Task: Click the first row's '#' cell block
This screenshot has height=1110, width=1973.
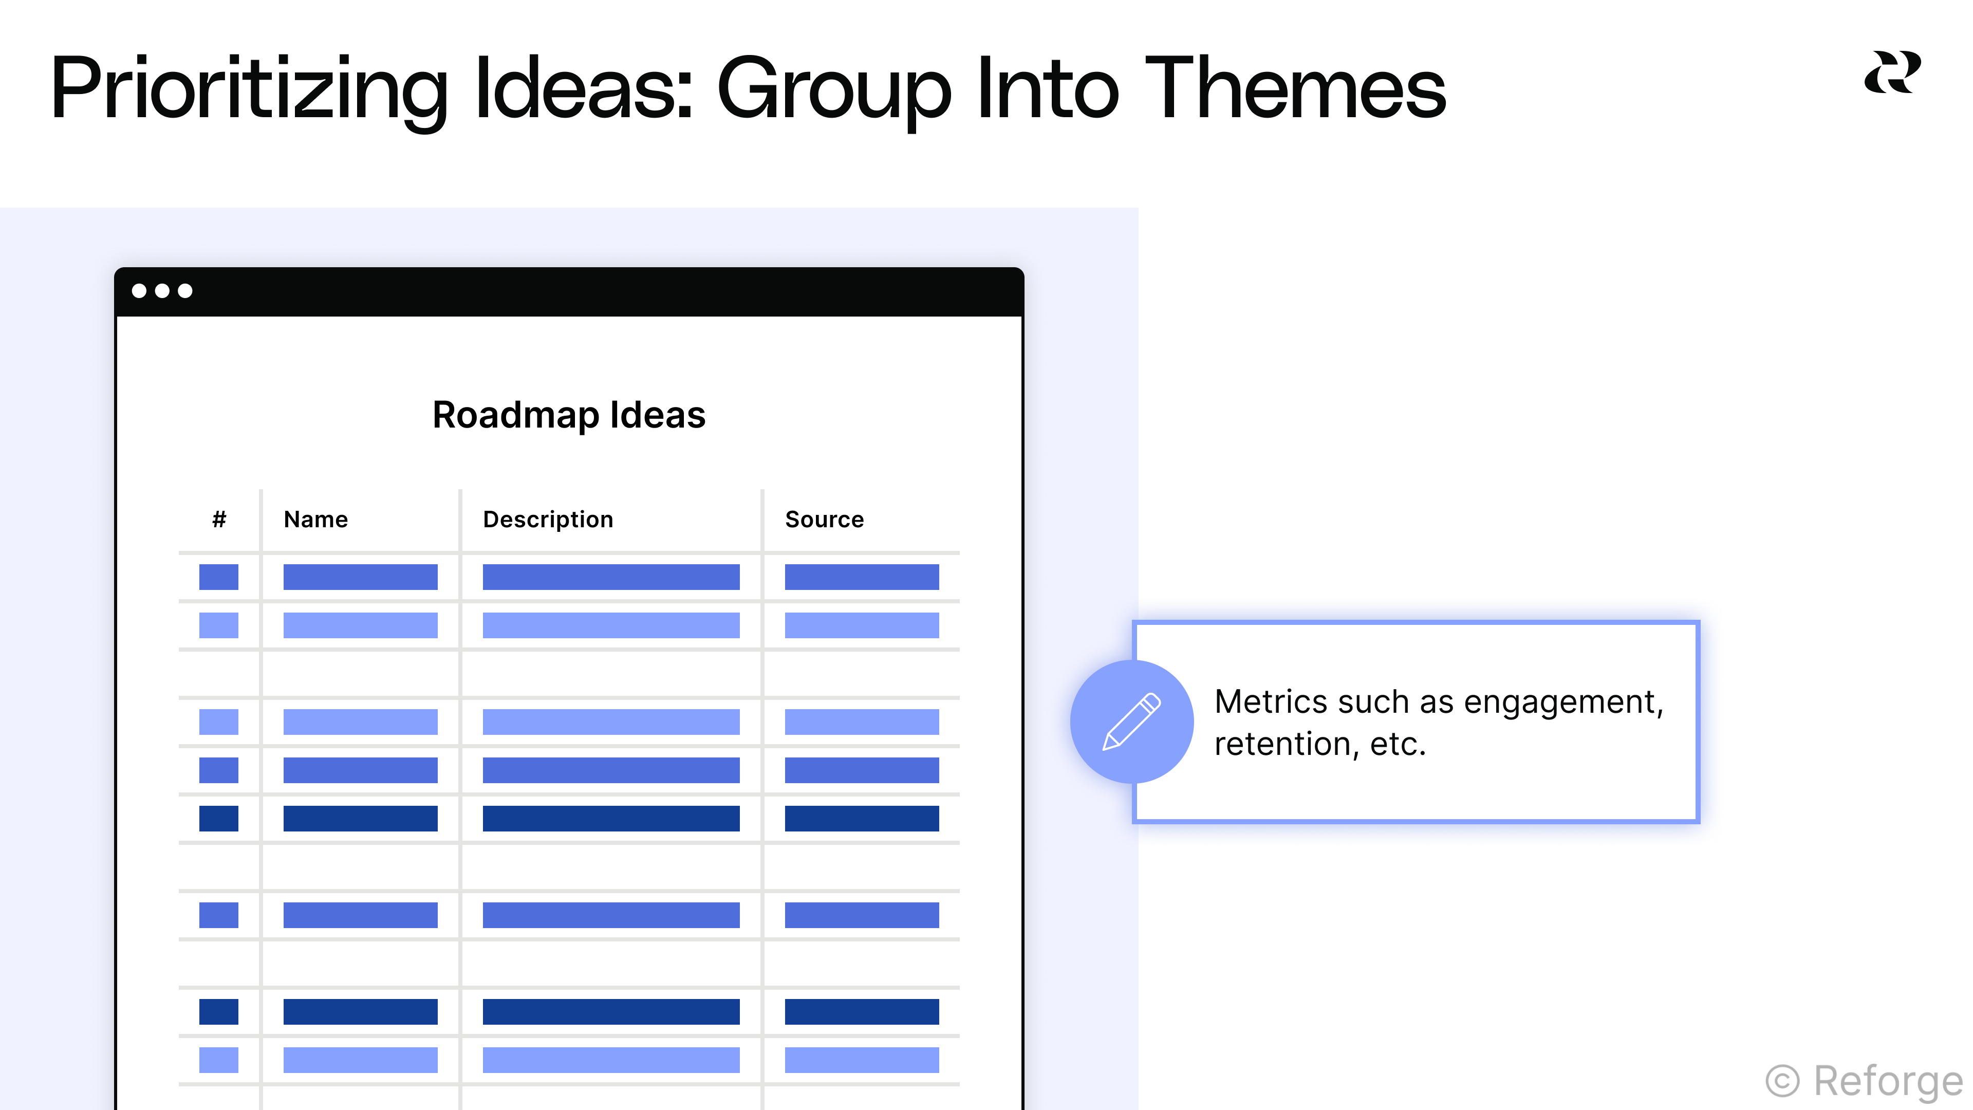Action: (x=218, y=577)
